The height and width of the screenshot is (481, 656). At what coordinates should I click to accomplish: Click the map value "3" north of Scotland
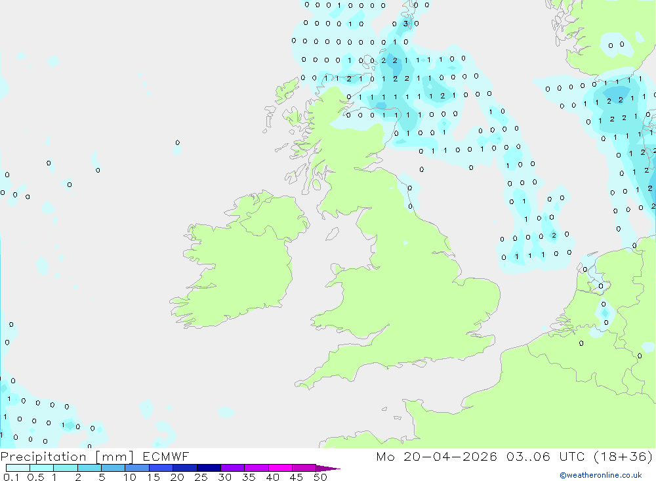pyautogui.click(x=405, y=24)
